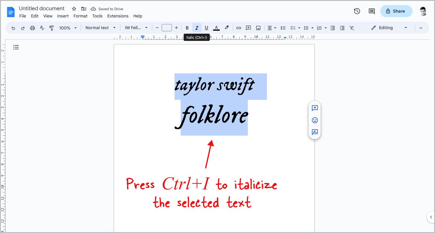Click the Saved to Drive status
Screen dimensions: 435x233
(x=107, y=9)
